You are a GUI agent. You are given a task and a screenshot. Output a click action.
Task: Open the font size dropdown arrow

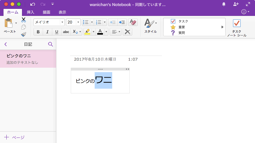[78, 22]
